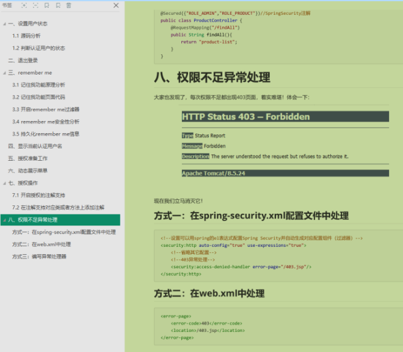The image size is (403, 352).
Task: Select bookmark 7.1 开启授权的注解支持
Action: [x=38, y=196]
